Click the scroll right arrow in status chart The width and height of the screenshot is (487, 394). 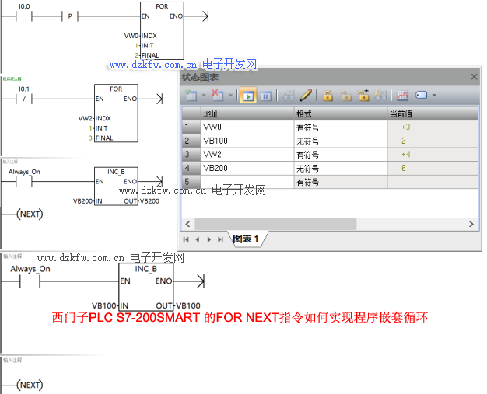pos(471,224)
